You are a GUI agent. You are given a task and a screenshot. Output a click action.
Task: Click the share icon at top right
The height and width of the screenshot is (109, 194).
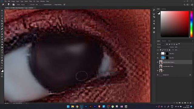(192, 5)
